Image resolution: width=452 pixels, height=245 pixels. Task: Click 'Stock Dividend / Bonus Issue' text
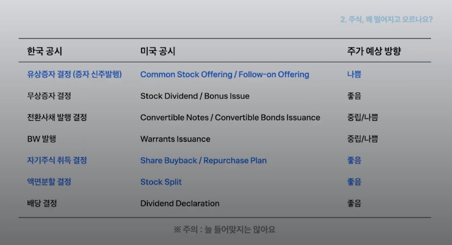pyautogui.click(x=195, y=96)
